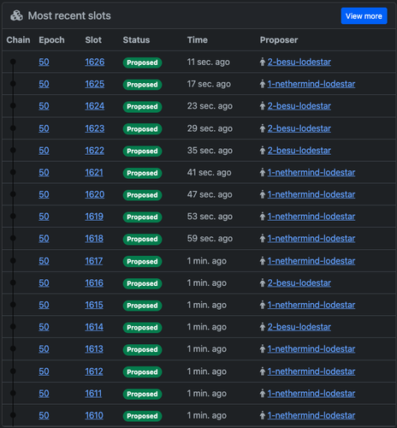
Task: Open slot 1626 link
Action: (95, 62)
